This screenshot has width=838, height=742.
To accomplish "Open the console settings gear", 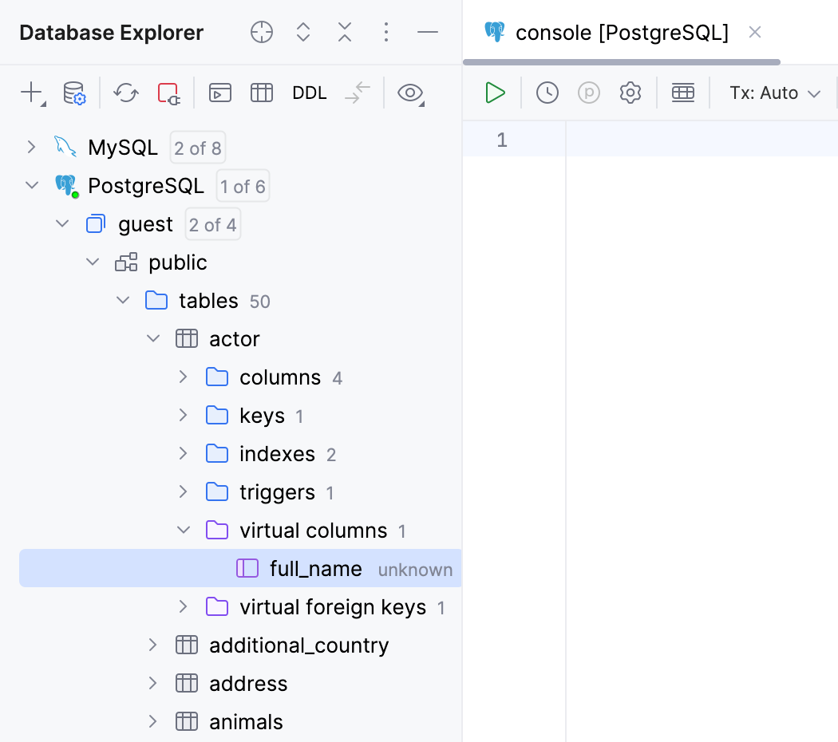I will click(x=630, y=93).
